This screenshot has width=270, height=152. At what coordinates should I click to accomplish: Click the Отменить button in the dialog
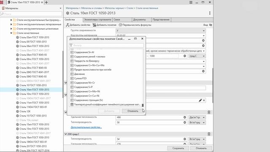click(x=133, y=111)
